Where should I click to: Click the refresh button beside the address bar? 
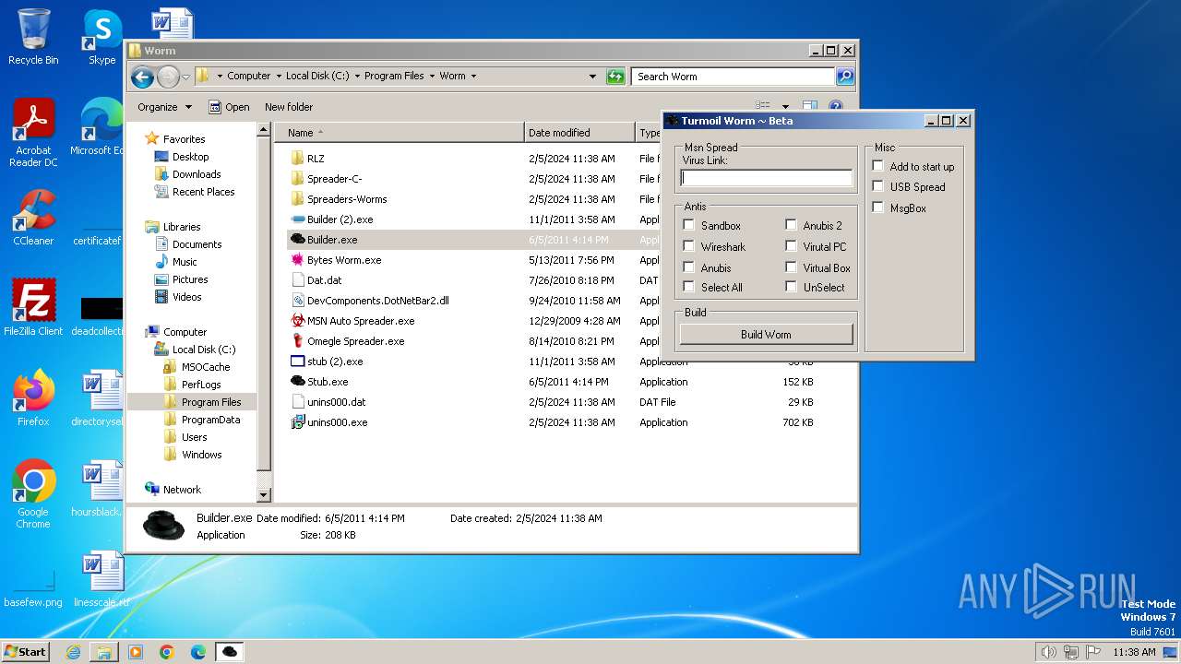click(x=615, y=77)
